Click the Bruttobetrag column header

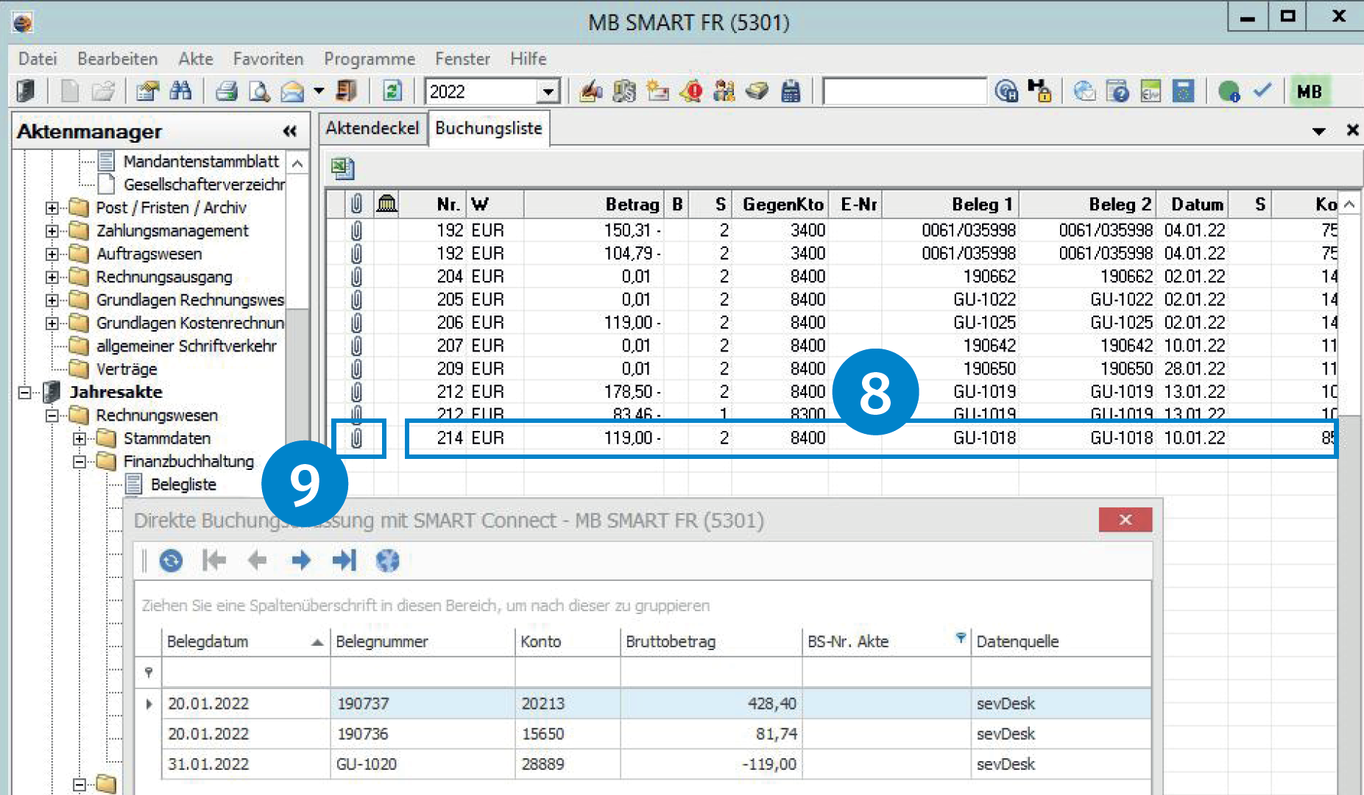tap(711, 641)
